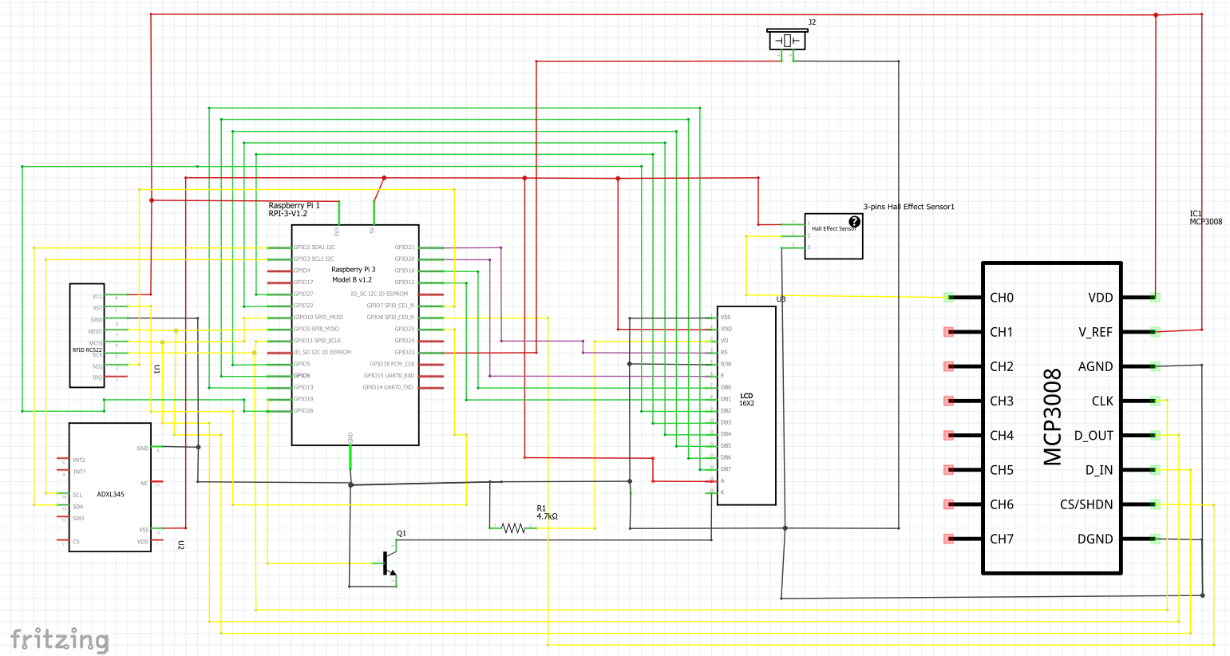Select the ADXL345 component label
Viewport: 1230px width, 656px height.
pyautogui.click(x=110, y=495)
